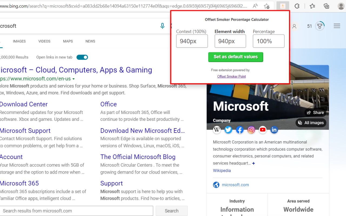Open the Collections icon in Edge toolbar
This screenshot has width=346, height=216.
pyautogui.click(x=327, y=6)
